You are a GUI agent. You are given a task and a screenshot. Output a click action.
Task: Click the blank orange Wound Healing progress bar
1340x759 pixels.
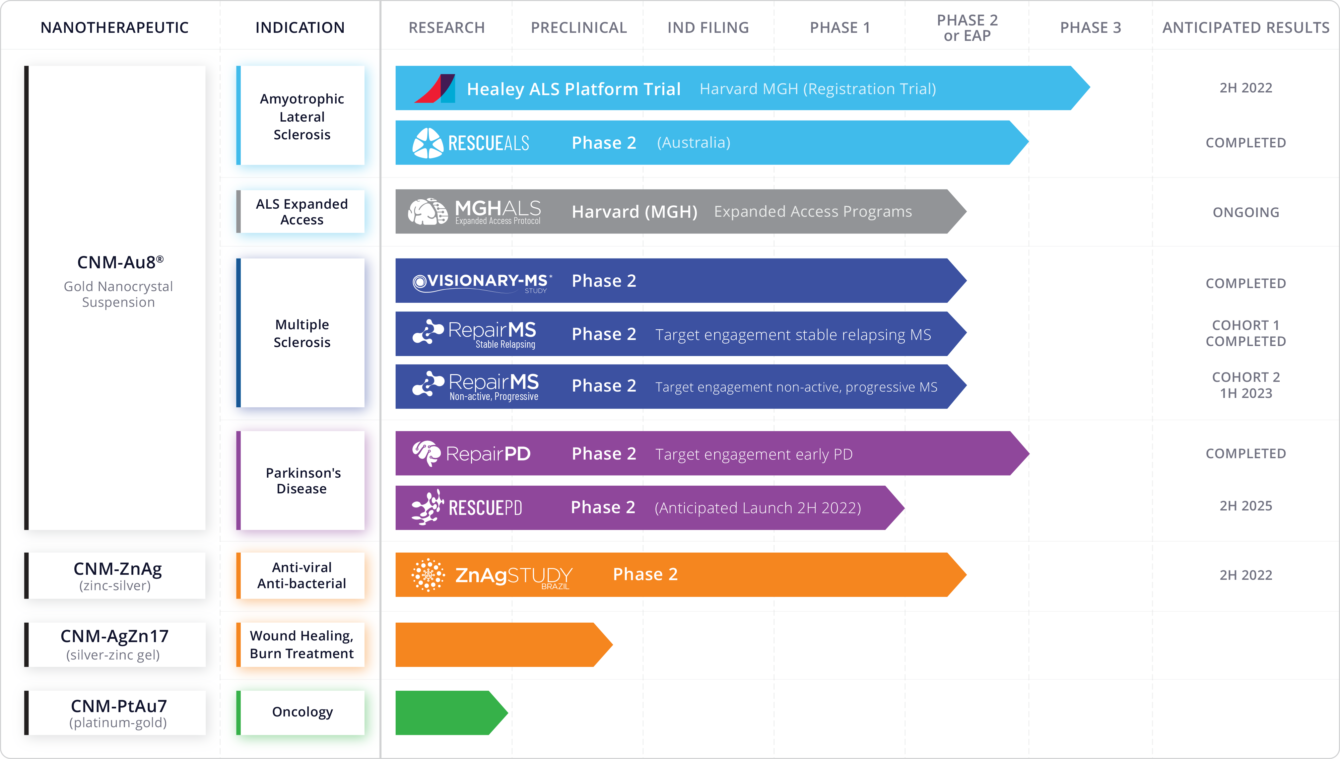click(504, 644)
